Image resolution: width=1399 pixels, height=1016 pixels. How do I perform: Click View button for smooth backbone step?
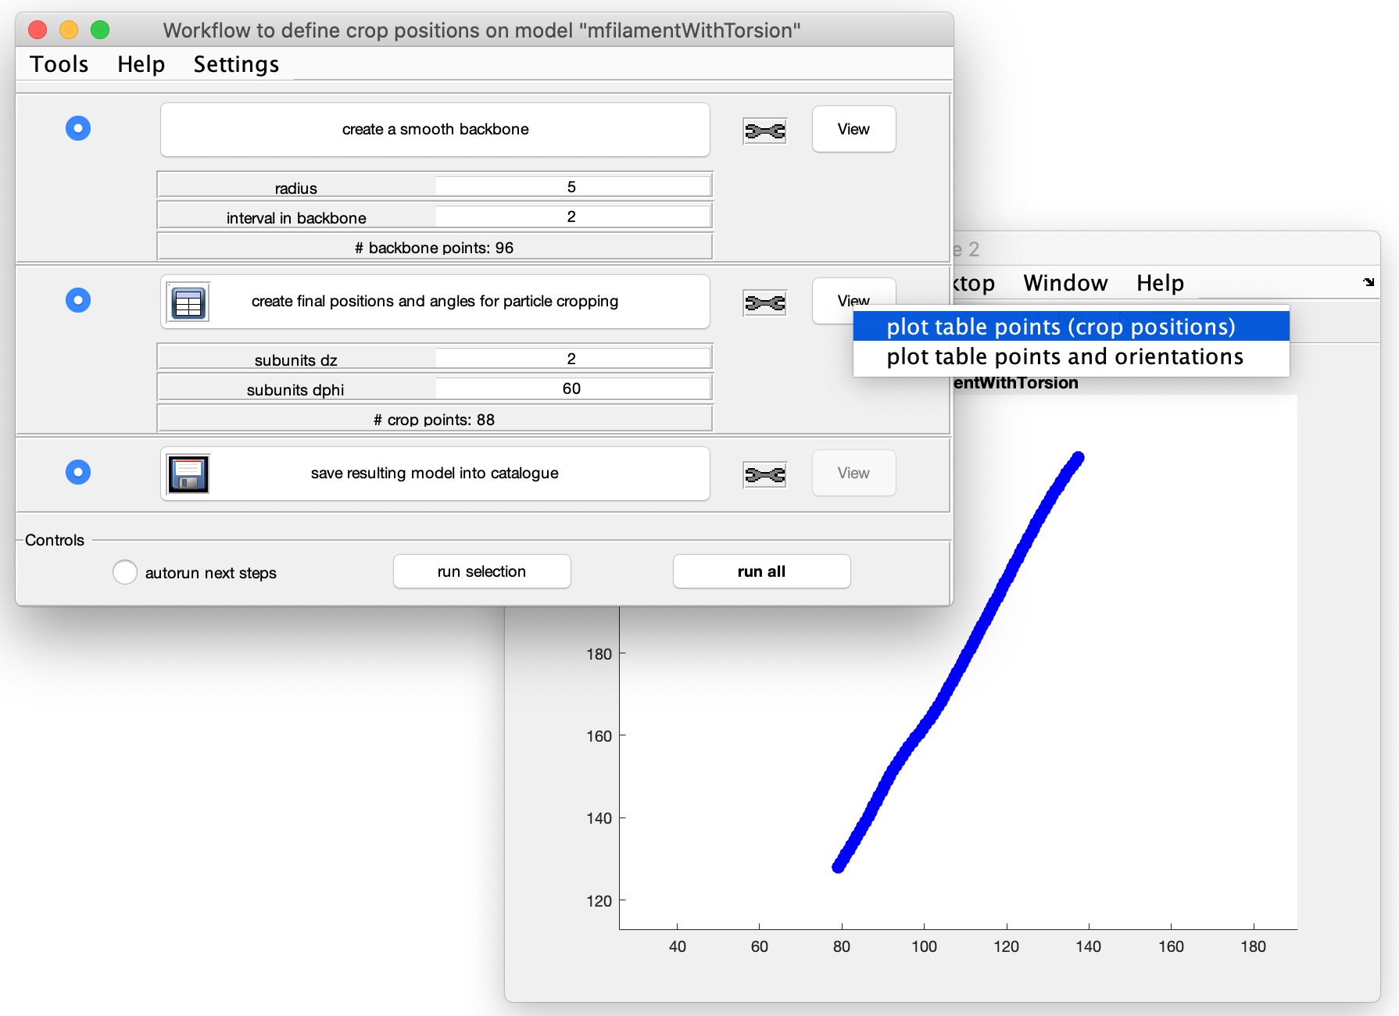coord(853,129)
